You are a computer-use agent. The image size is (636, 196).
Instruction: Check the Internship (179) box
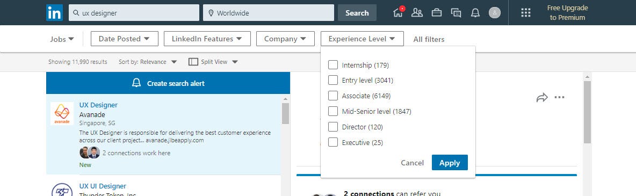333,65
